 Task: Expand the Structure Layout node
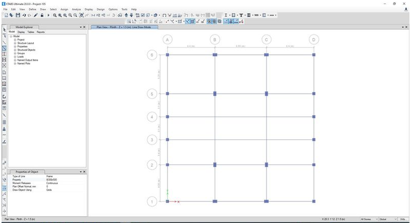(x=15, y=43)
